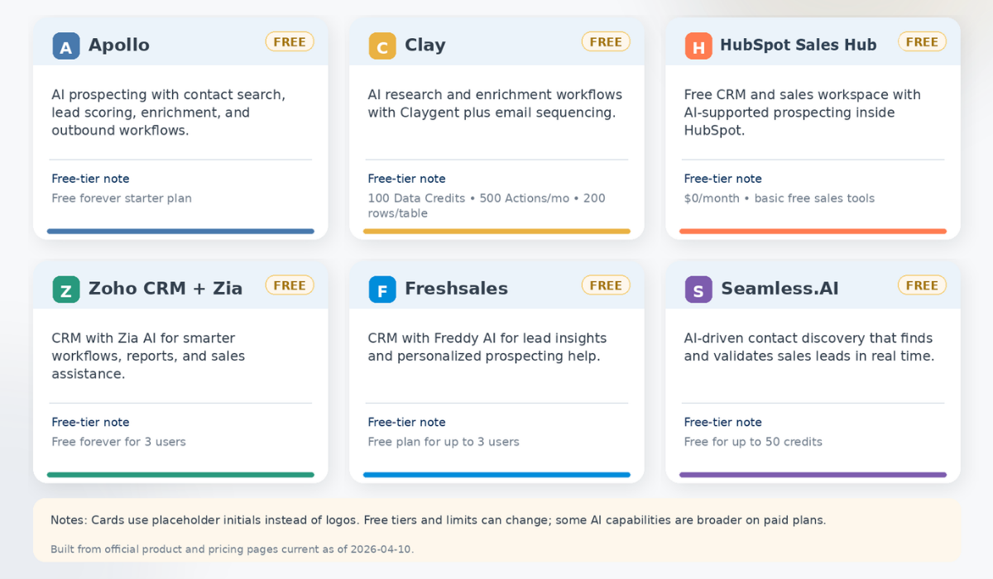993x579 pixels.
Task: Open the HubSpot Sales Hub title
Action: [x=798, y=45]
